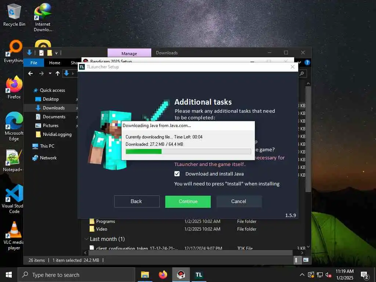This screenshot has height=282, width=376.
Task: Select Downloads in the navigation pane
Action: click(x=50, y=108)
